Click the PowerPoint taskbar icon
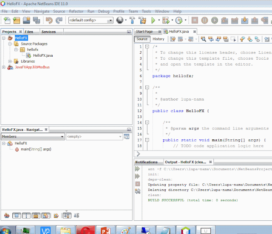 (106, 230)
